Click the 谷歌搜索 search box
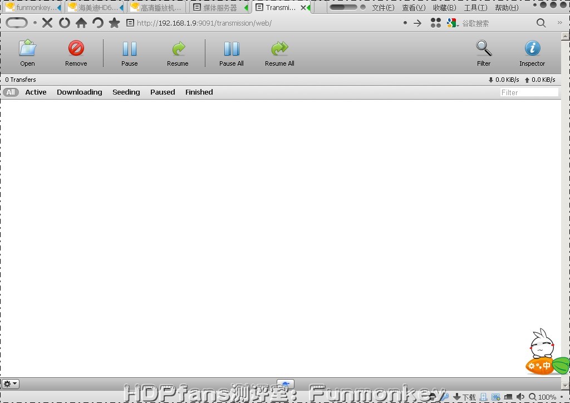The width and height of the screenshot is (570, 403). [497, 23]
